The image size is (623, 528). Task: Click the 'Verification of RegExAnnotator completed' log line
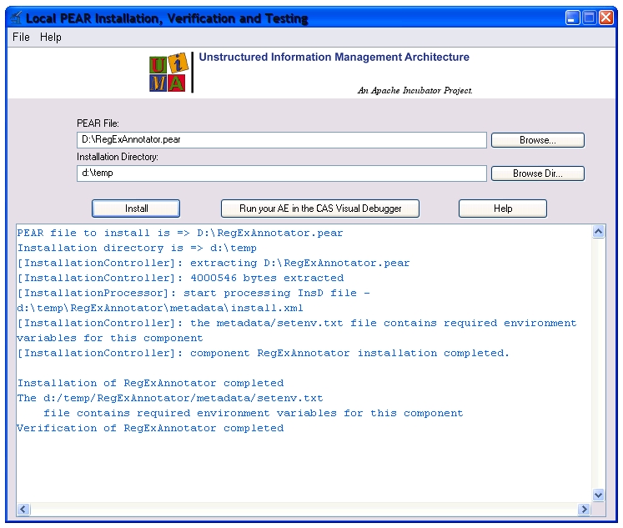(150, 428)
